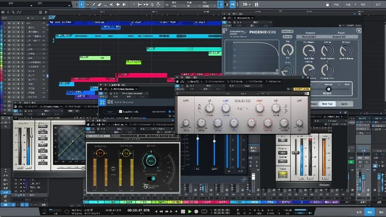Image resolution: width=386 pixels, height=217 pixels.
Task: Toggle the transport Loop button
Action: tap(204, 211)
